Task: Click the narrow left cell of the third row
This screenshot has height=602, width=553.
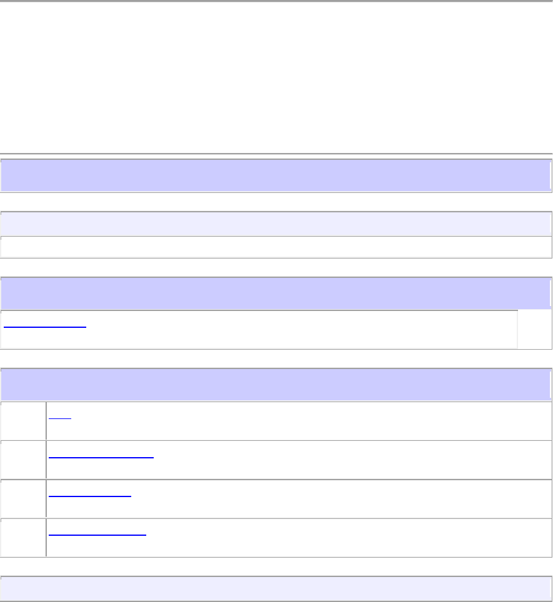Action: 23,498
